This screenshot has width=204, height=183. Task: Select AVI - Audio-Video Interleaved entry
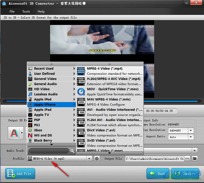pos(110,112)
